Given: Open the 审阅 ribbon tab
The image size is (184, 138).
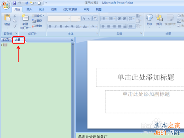Looking at the screenshot, I should tap(86, 9).
